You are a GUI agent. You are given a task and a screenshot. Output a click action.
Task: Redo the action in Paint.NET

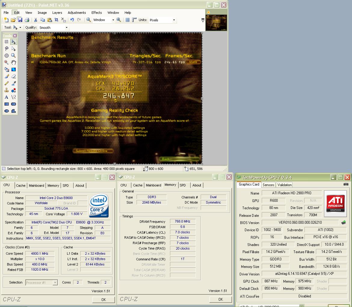79,20
